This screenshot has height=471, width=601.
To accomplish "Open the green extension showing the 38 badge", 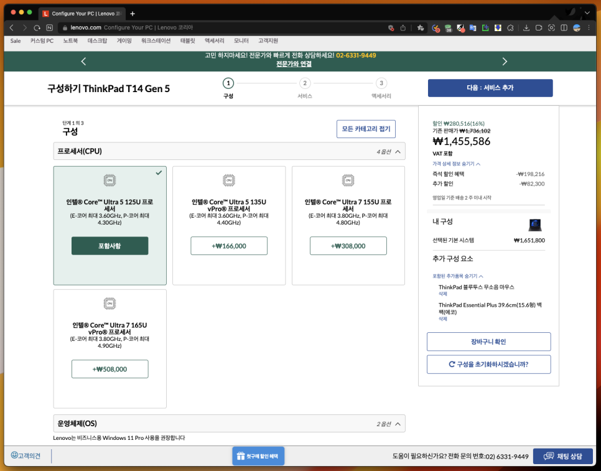I will [448, 28].
